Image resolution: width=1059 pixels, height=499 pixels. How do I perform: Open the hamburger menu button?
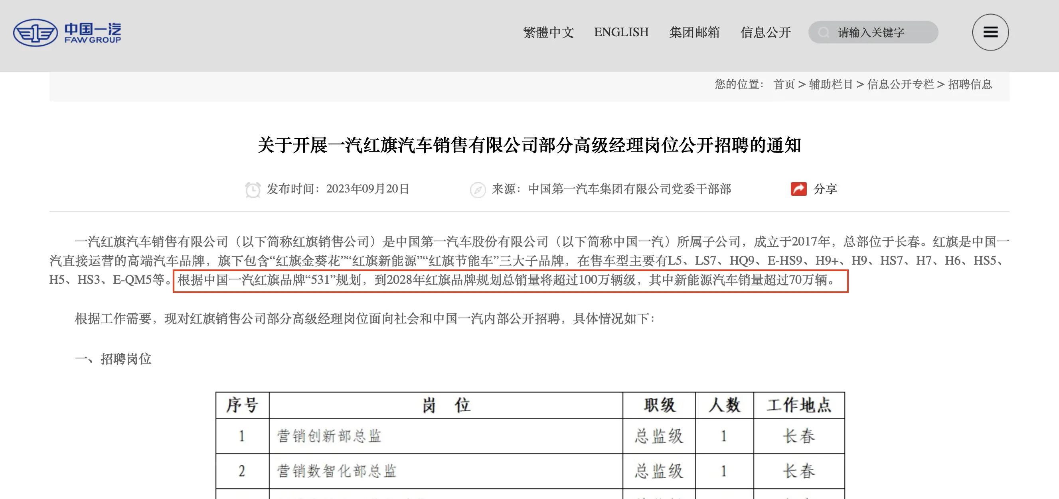990,32
